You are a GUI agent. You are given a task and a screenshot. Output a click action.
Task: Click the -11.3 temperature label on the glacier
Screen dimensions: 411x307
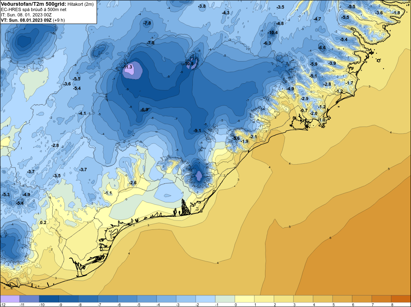pyautogui.click(x=128, y=67)
